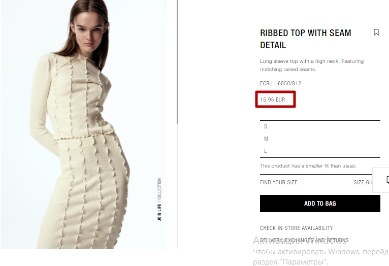
Task: Open the ribbed top product photo
Action: 84,124
